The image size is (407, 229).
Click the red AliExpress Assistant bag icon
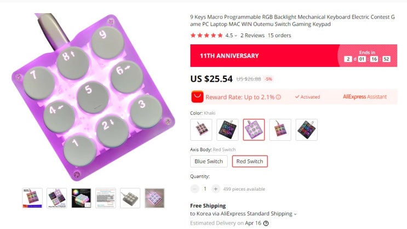197,97
